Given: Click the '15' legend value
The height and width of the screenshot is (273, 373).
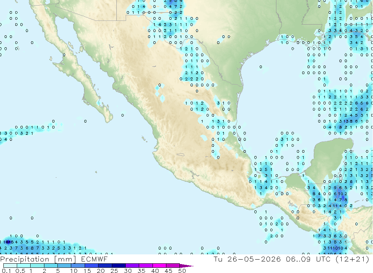Looking at the screenshot, I should click(87, 271).
